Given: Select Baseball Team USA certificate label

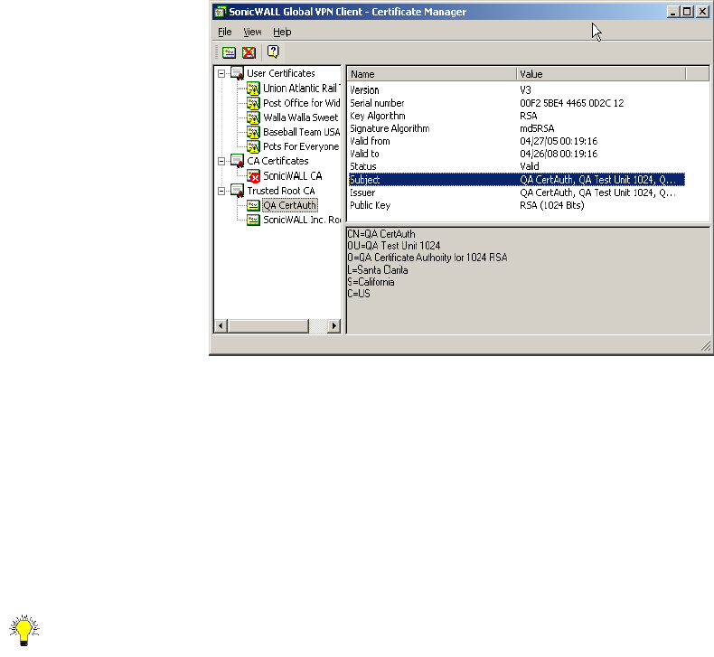Looking at the screenshot, I should pos(302,132).
